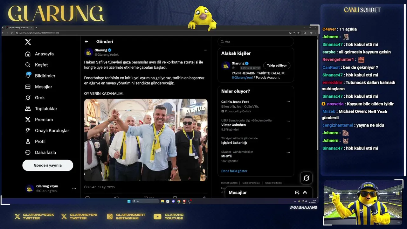Open File Explorer from the taskbar
The height and width of the screenshot is (229, 407).
pyautogui.click(x=162, y=201)
